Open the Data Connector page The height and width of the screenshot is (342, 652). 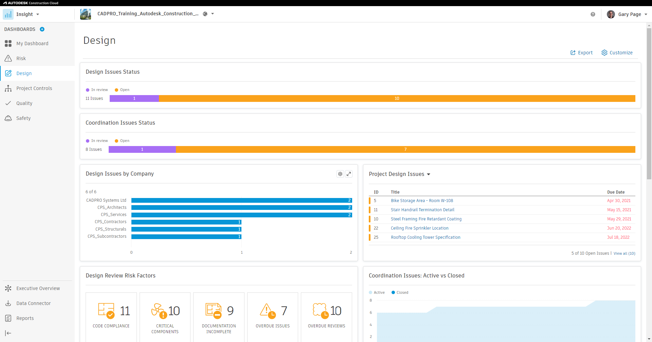click(37, 303)
